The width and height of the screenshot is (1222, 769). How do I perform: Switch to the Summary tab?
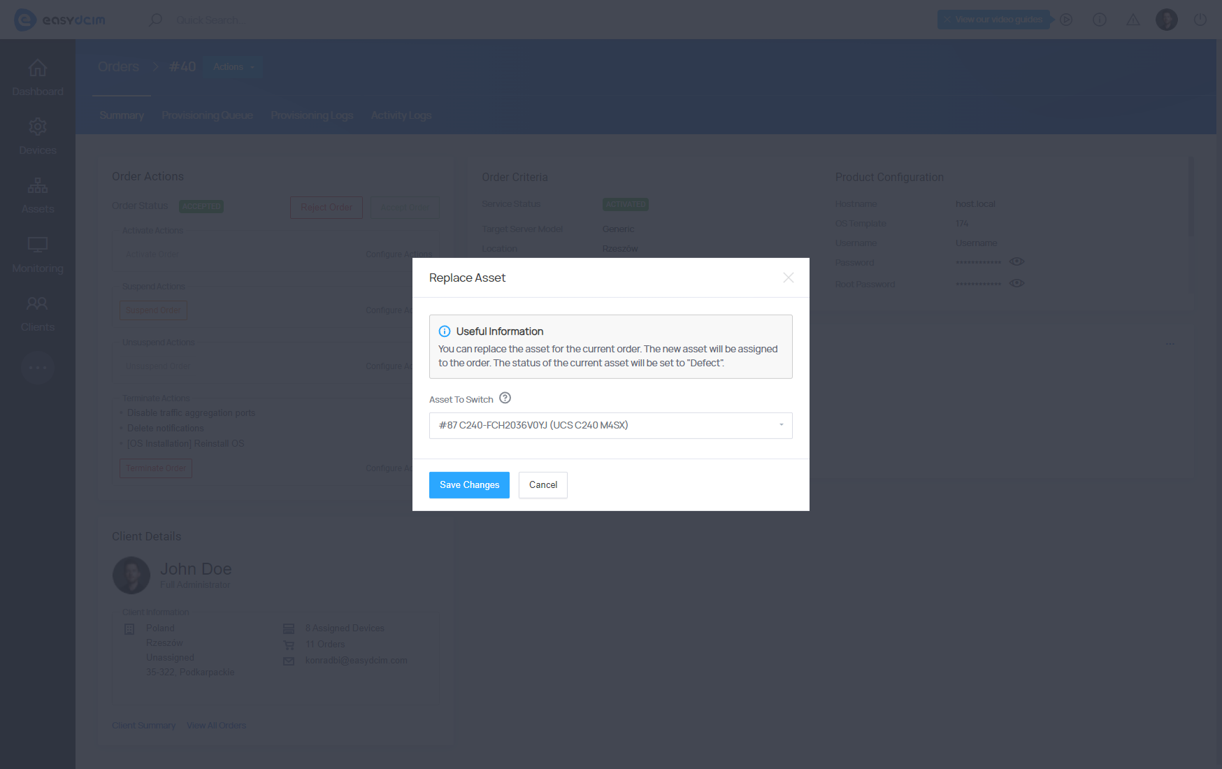[122, 115]
